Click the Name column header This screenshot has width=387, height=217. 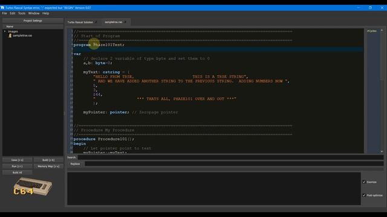tap(33, 27)
